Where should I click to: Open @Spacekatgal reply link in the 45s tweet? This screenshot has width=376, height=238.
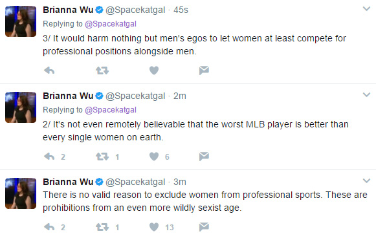(111, 24)
